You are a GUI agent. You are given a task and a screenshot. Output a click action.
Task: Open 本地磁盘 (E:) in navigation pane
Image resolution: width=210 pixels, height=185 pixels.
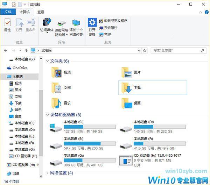coord(22,136)
